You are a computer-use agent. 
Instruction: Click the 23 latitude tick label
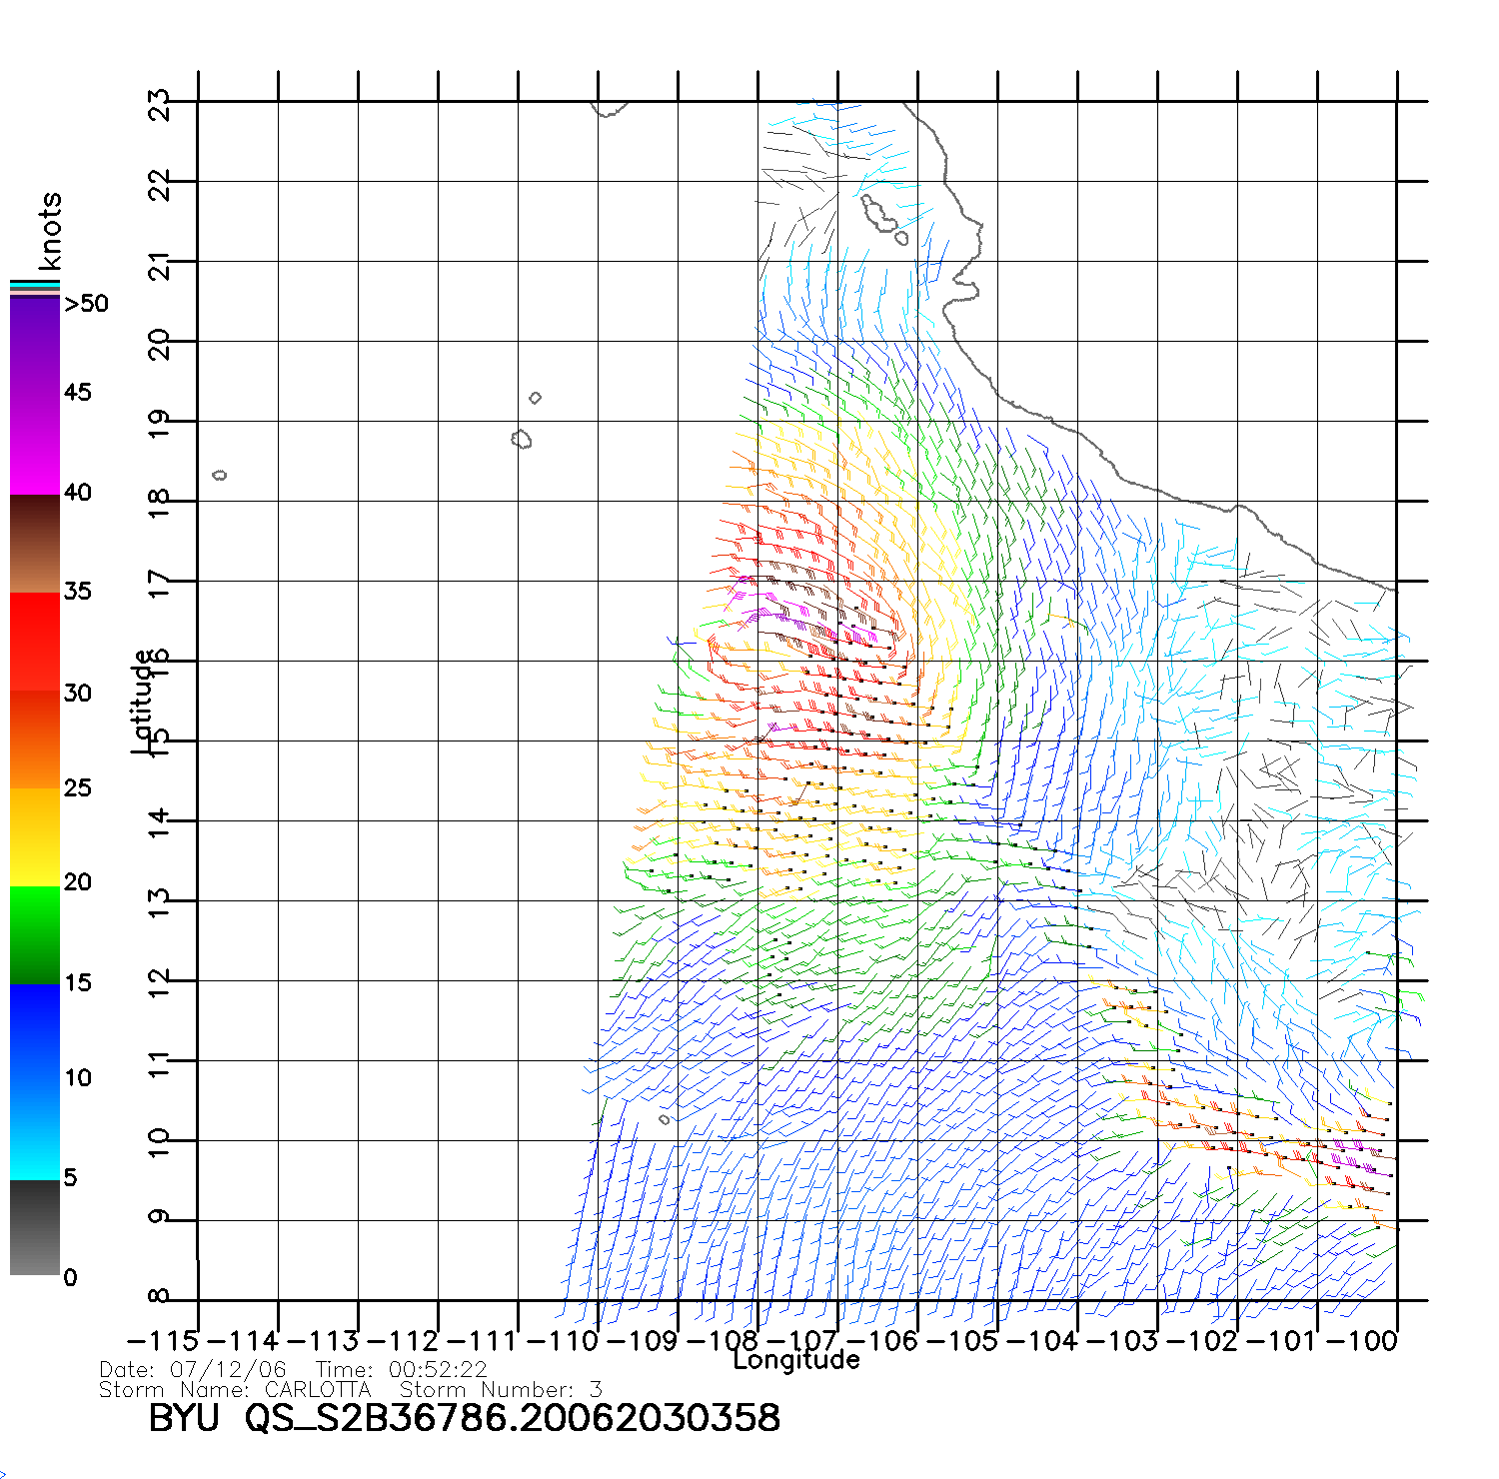[x=159, y=104]
